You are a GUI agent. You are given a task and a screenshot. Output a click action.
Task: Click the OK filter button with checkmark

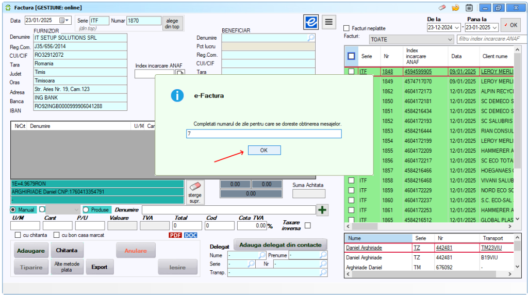coord(510,25)
